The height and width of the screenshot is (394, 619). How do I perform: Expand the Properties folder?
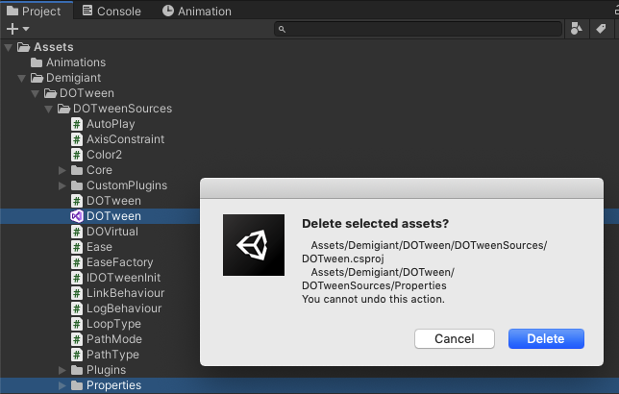62,385
